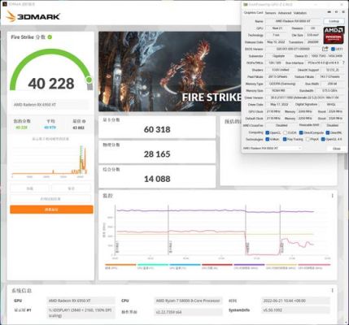The width and height of the screenshot is (349, 325).
Task: Click the AMD Radeon logo in GPU-Z
Action: (x=334, y=35)
